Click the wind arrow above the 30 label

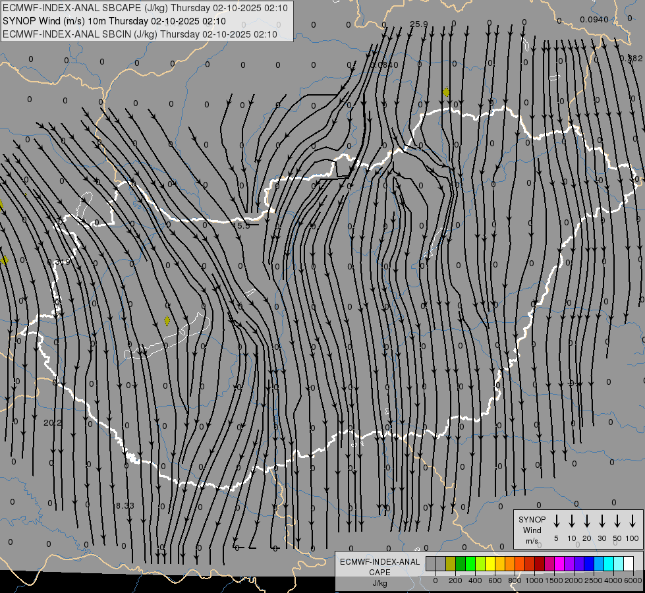pyautogui.click(x=602, y=521)
